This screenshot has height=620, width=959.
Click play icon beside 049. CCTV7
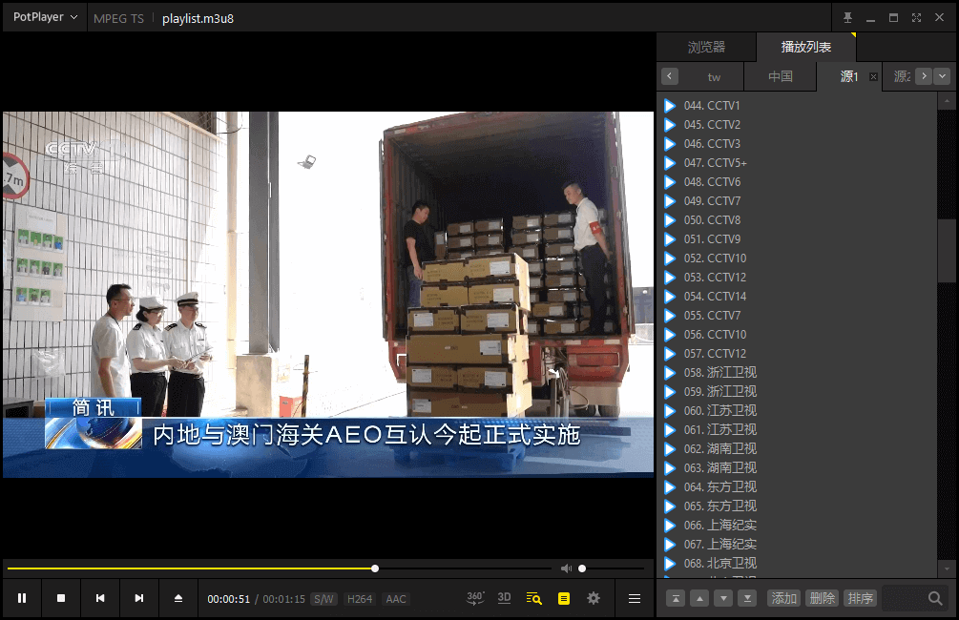tap(670, 201)
